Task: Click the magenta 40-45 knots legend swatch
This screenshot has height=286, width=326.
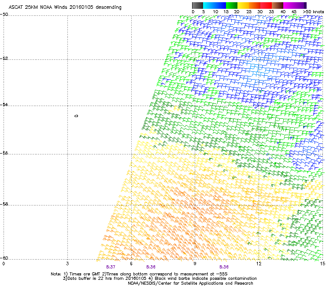Action: click(x=289, y=5)
